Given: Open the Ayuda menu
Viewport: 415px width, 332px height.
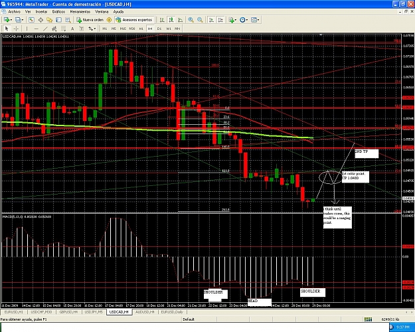Looking at the screenshot, I should (118, 12).
